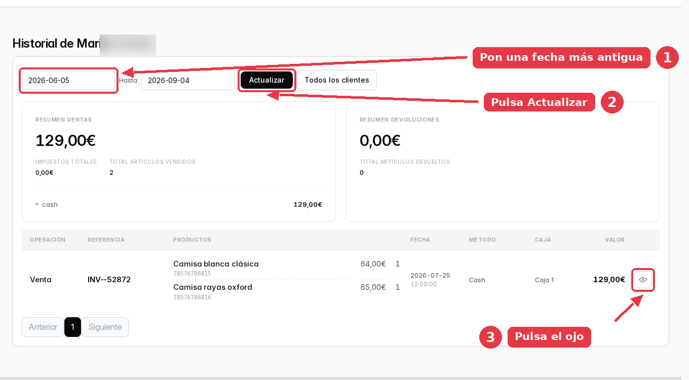Click product Camisa blanca clásica

click(x=216, y=264)
